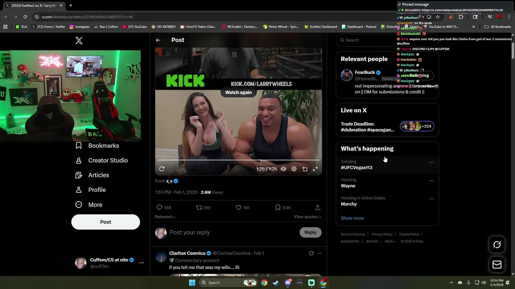Open the Instagram bookmark

[x=79, y=27]
